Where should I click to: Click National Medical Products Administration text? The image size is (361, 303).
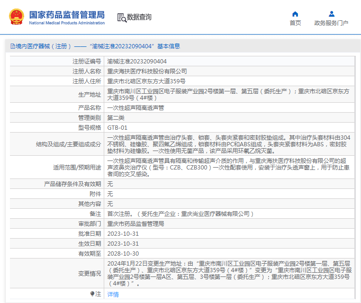pos(67,23)
